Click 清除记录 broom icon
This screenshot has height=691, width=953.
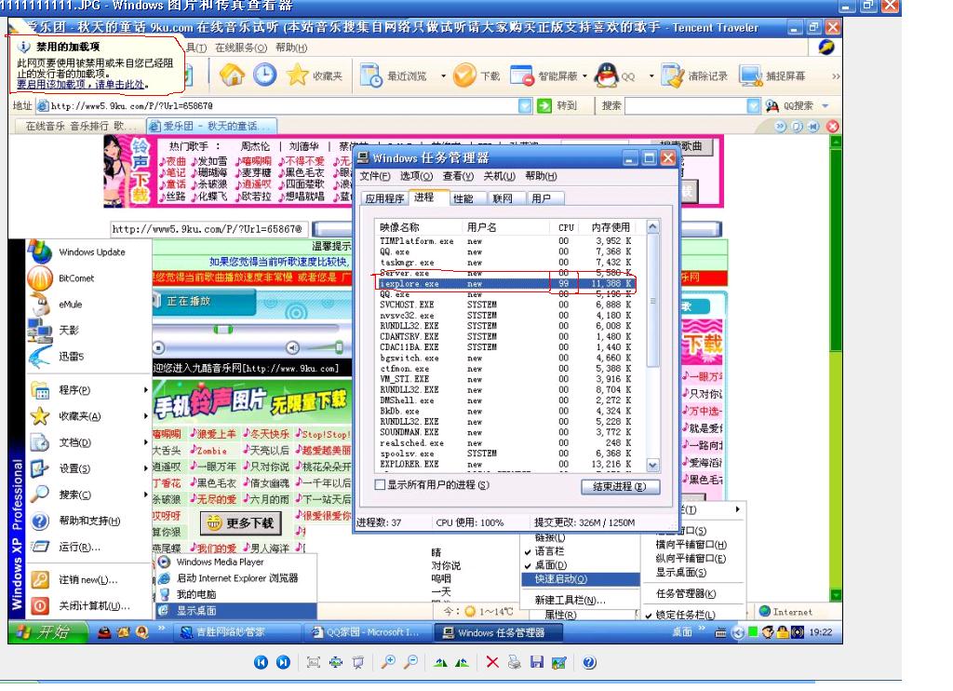672,75
